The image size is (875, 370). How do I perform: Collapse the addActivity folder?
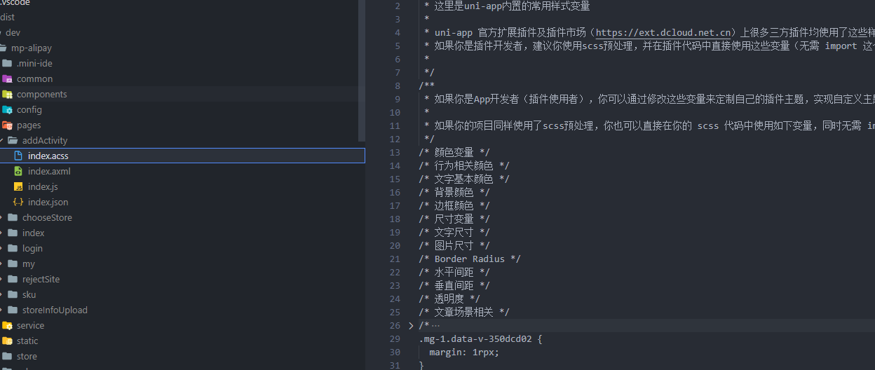(x=3, y=141)
